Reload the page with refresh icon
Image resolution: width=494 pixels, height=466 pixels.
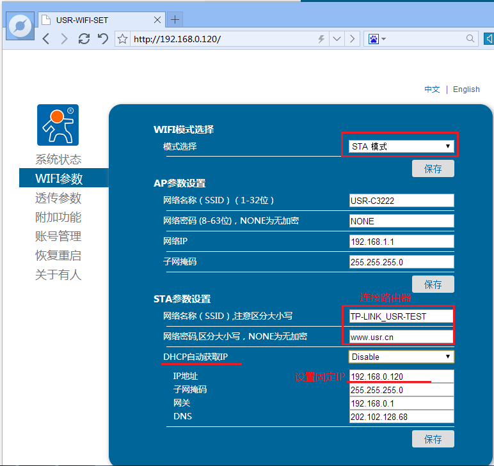click(x=84, y=39)
